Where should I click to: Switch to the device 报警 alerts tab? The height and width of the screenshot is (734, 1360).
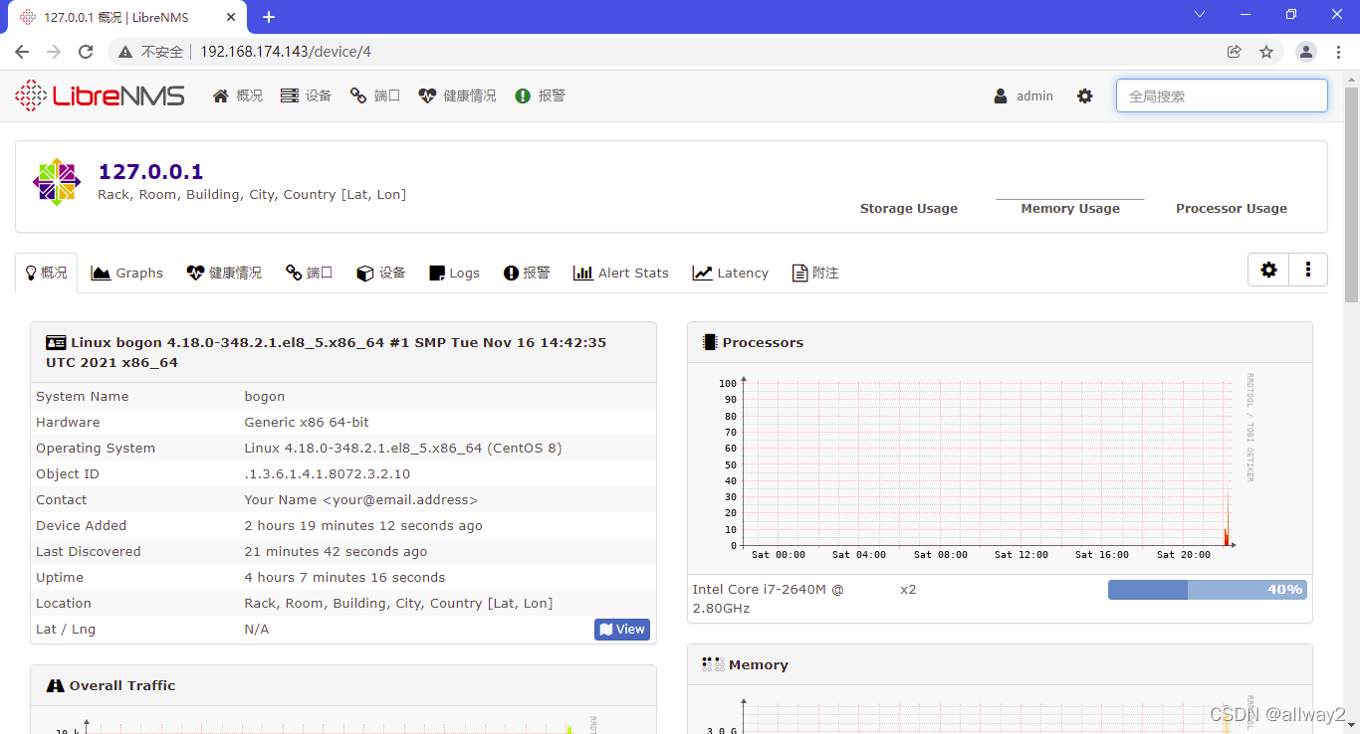(x=527, y=273)
